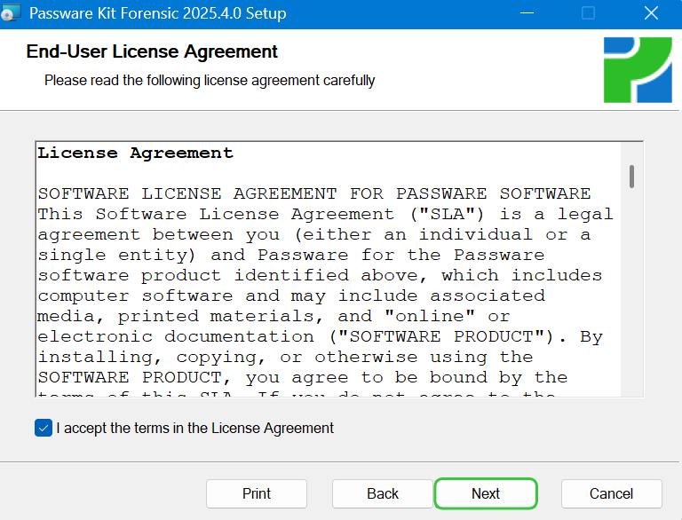Image resolution: width=682 pixels, height=520 pixels.
Task: Uncheck the accept license terms checkbox
Action: (44, 428)
